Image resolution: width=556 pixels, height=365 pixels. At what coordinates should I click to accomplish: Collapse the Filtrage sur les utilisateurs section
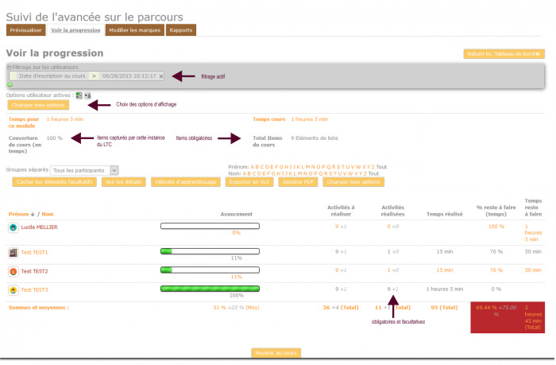(10, 68)
